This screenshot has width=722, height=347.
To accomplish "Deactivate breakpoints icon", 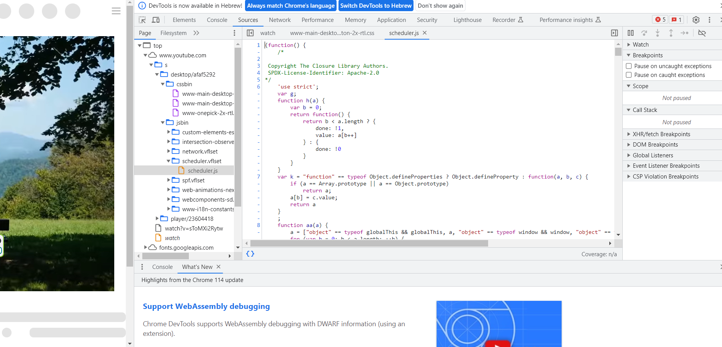I will [702, 33].
